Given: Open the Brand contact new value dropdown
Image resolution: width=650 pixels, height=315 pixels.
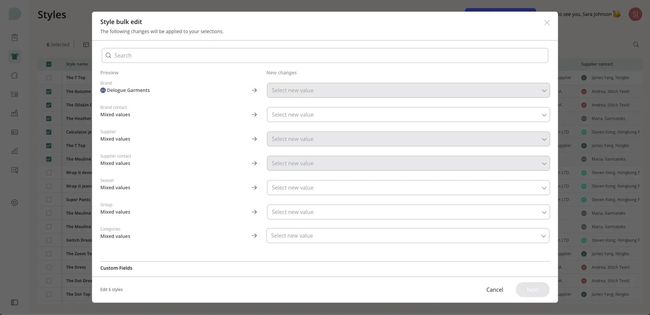Looking at the screenshot, I should 408,115.
